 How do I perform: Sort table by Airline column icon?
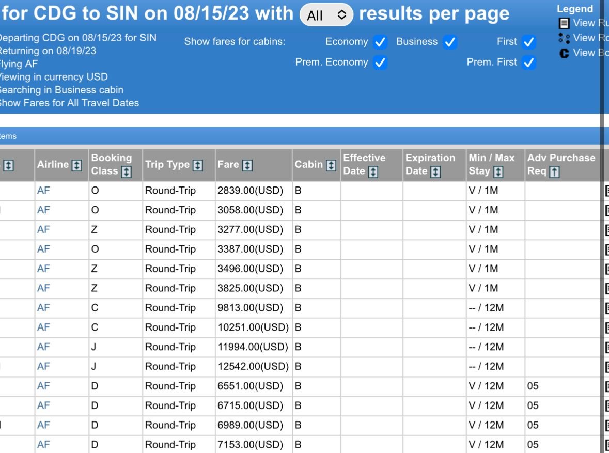tap(77, 165)
